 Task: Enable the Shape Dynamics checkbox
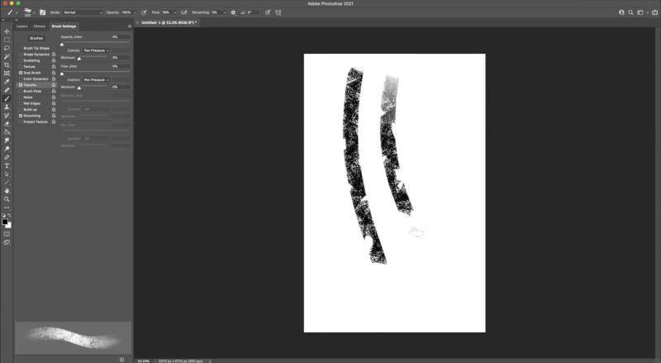21,54
